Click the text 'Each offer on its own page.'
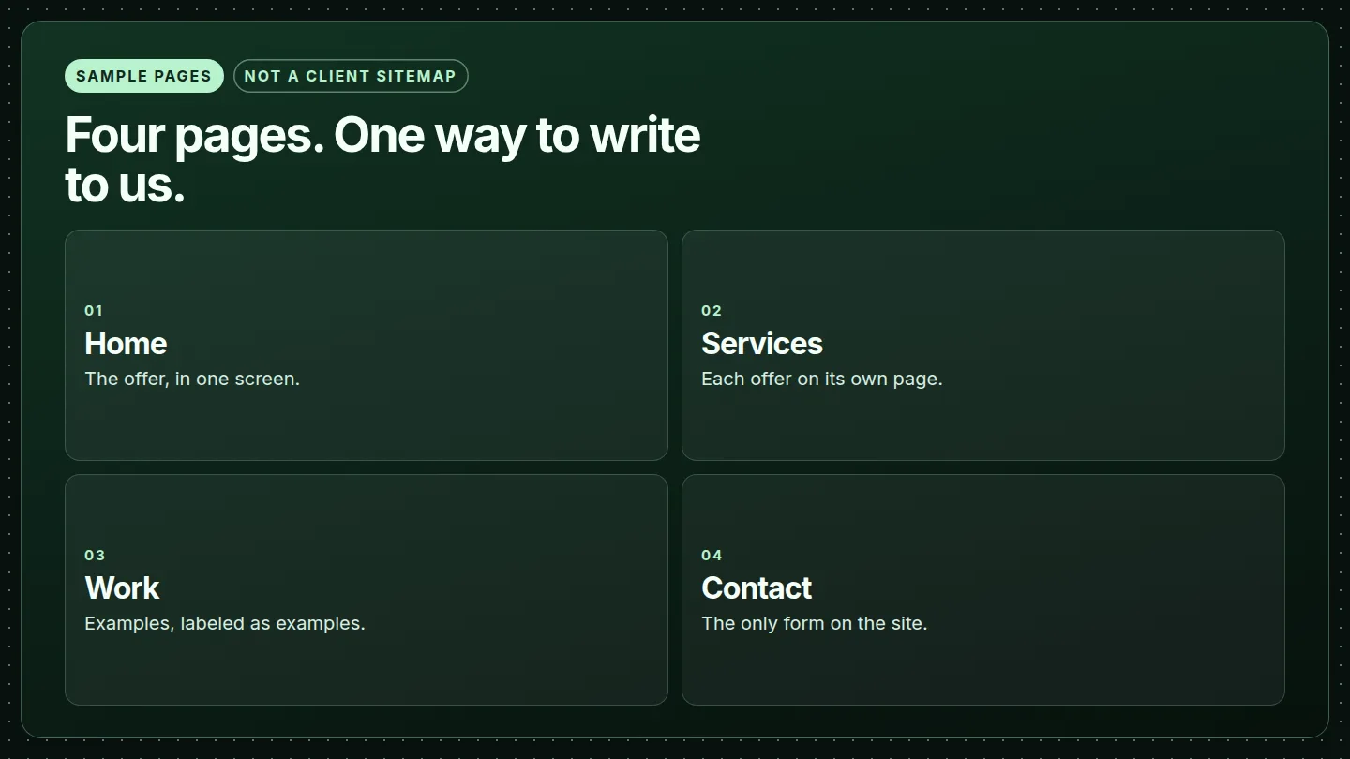 pyautogui.click(x=822, y=379)
